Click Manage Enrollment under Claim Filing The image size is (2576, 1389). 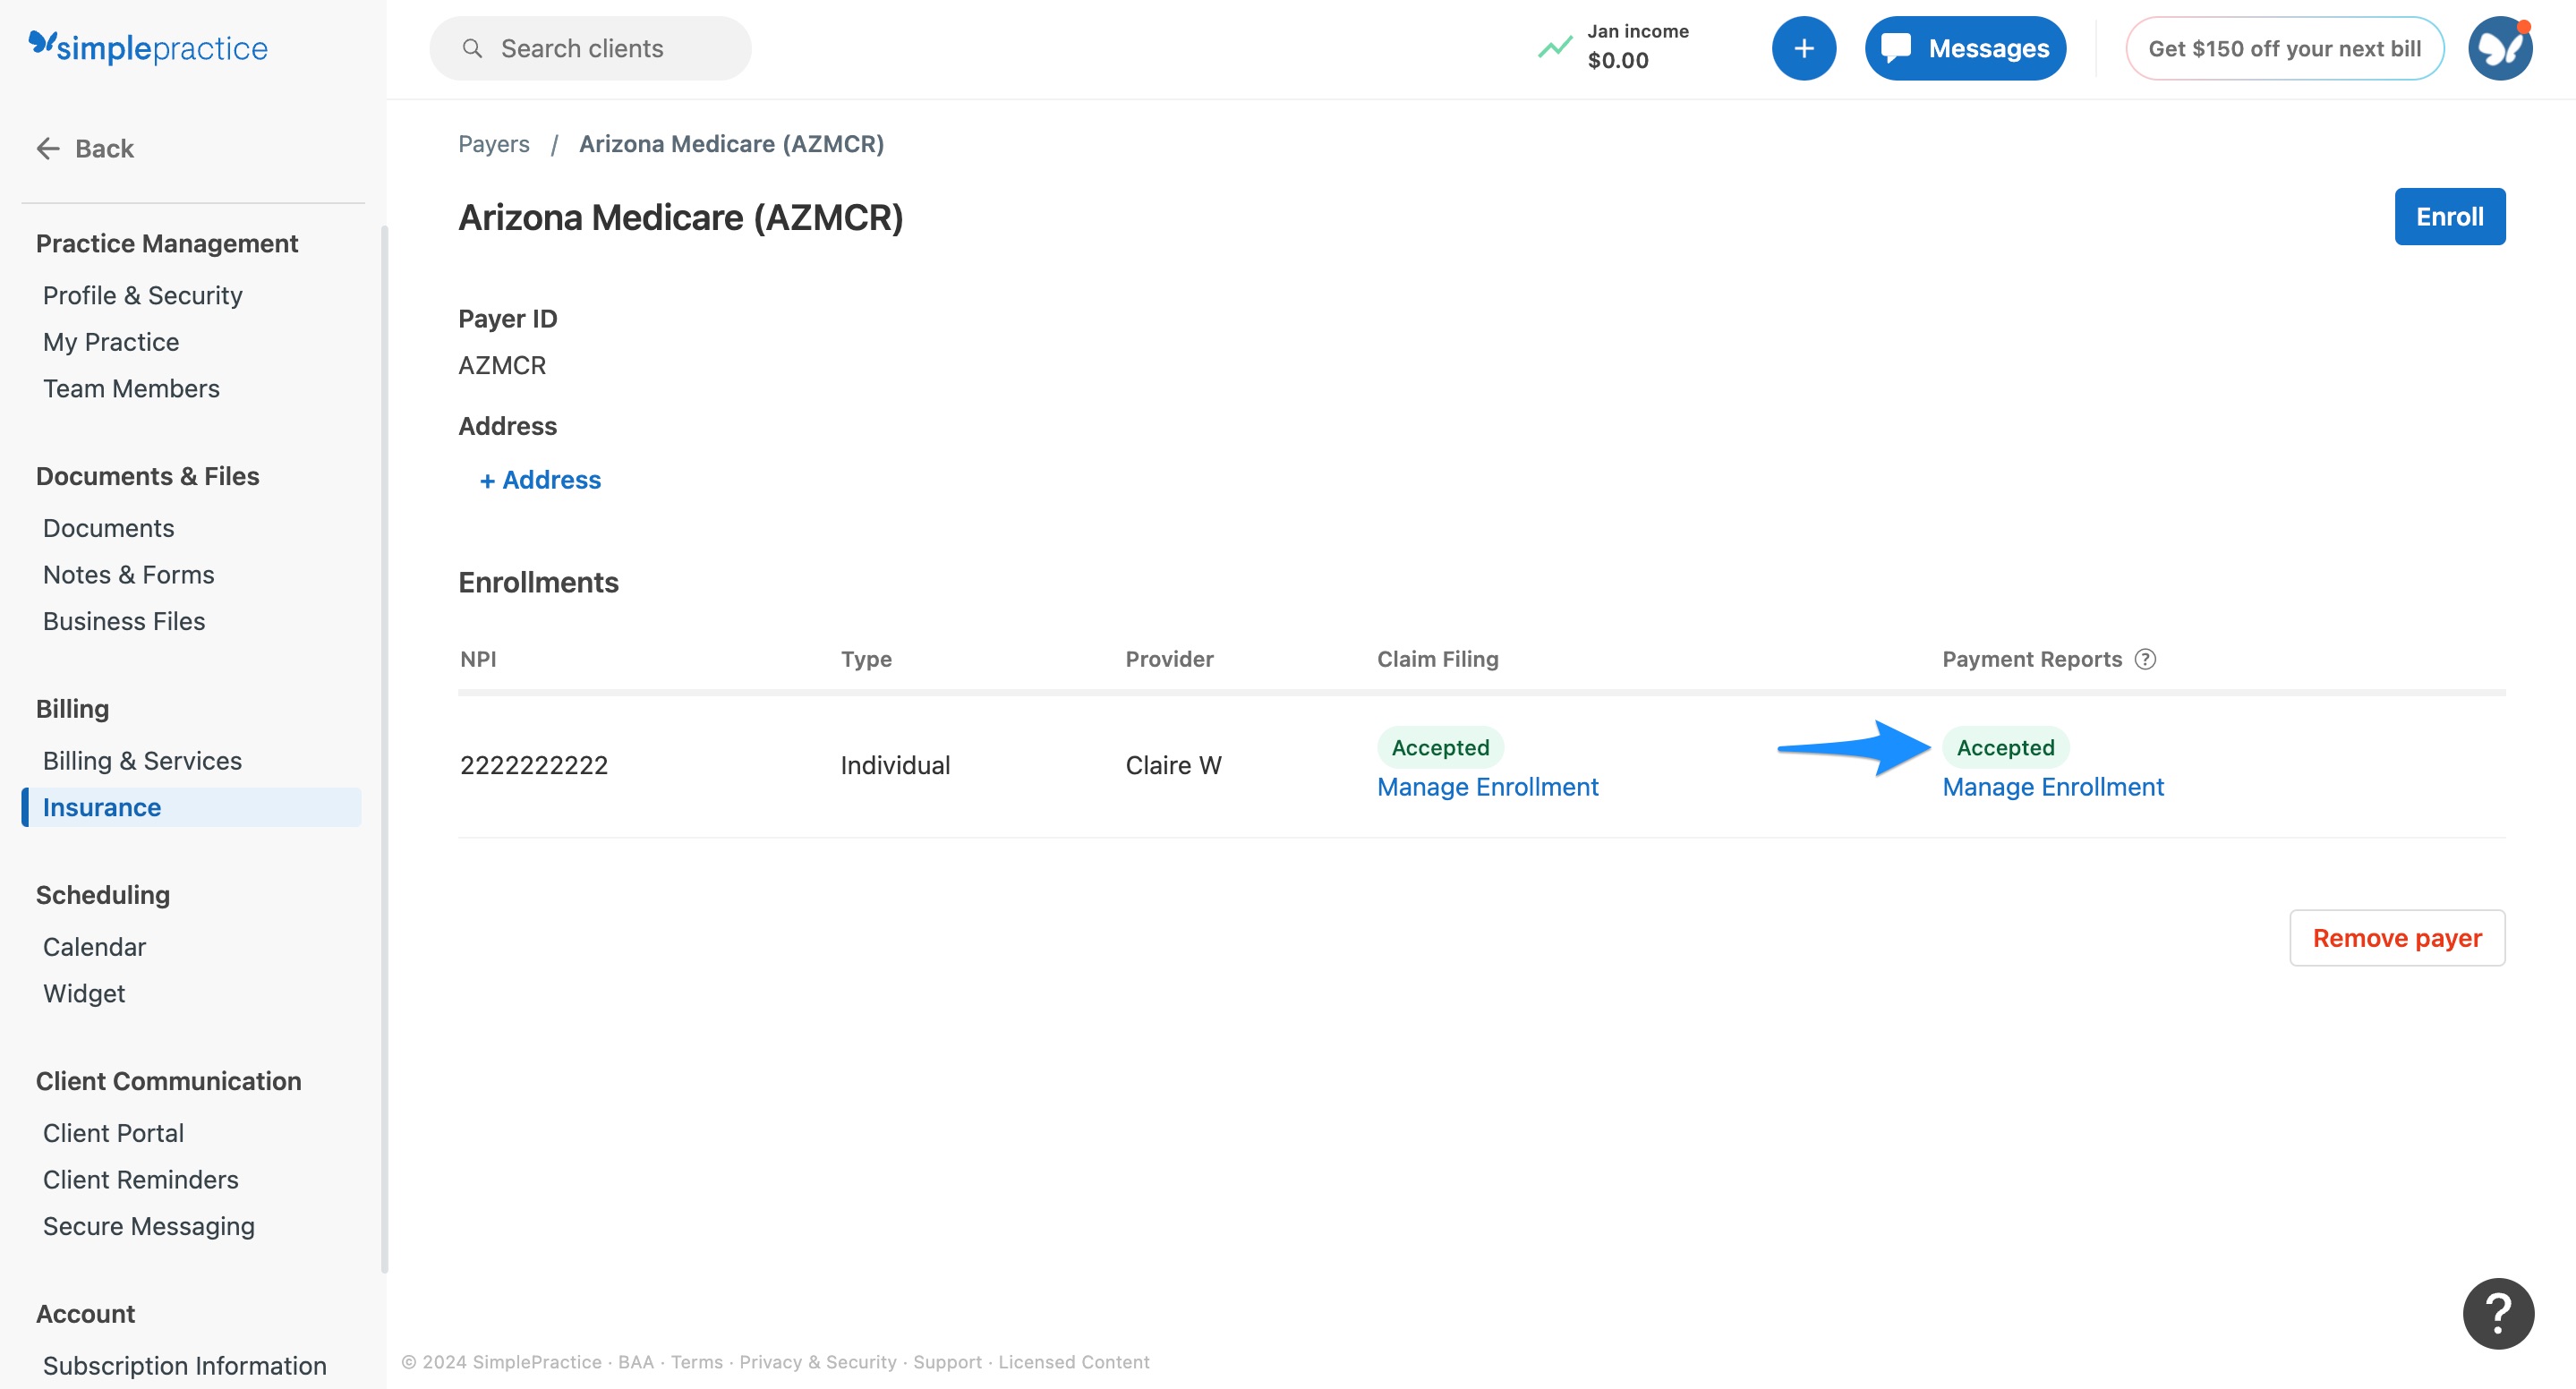tap(1488, 787)
